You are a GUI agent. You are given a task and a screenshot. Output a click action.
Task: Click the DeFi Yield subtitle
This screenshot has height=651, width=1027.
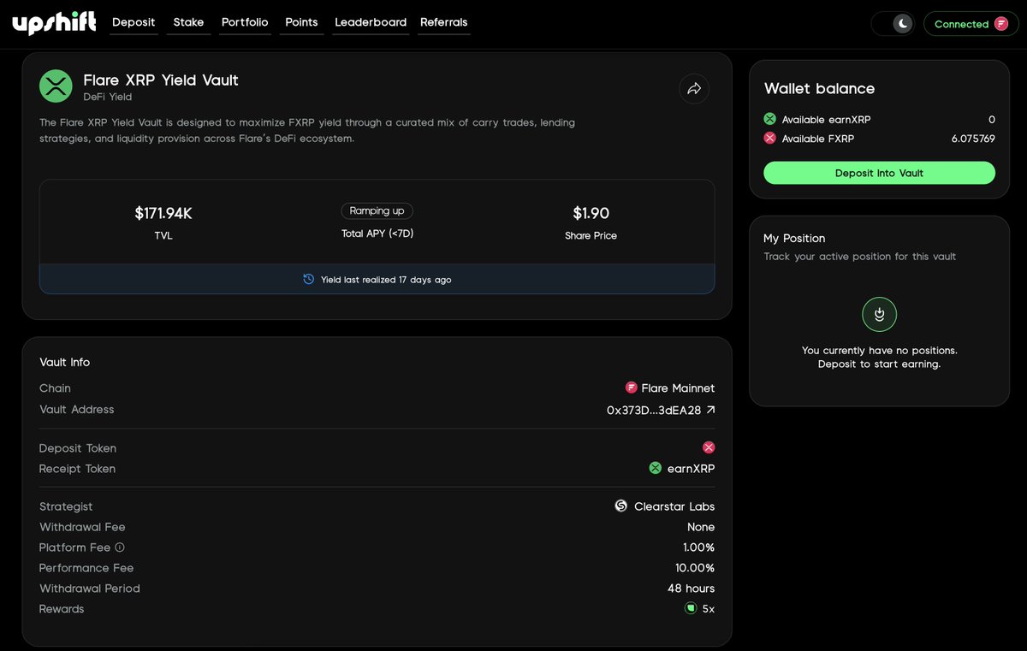point(108,98)
